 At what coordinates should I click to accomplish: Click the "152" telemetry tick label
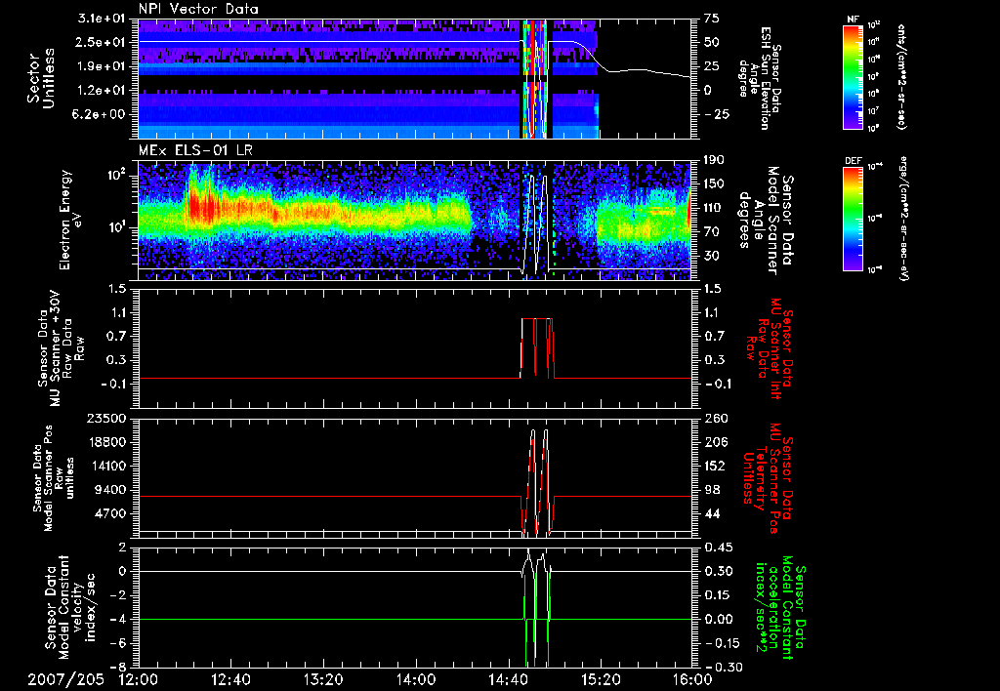pos(714,466)
